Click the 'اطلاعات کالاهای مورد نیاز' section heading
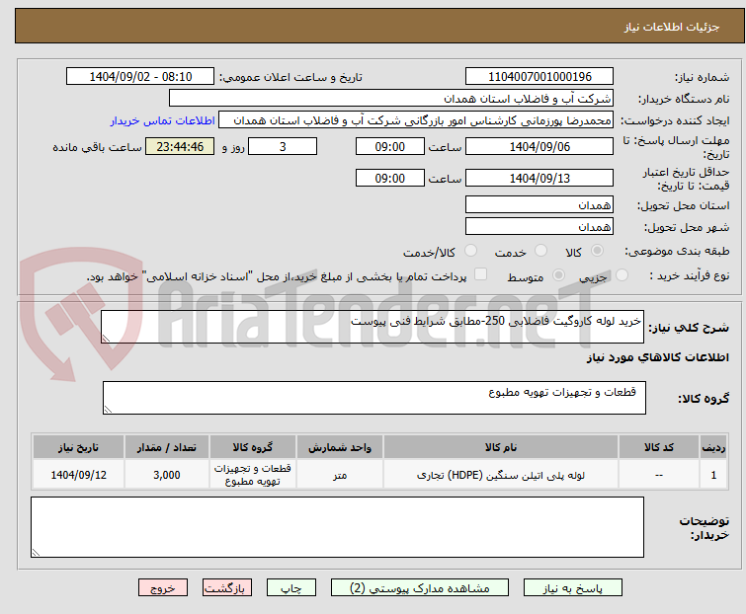This screenshot has width=746, height=614. point(657,357)
